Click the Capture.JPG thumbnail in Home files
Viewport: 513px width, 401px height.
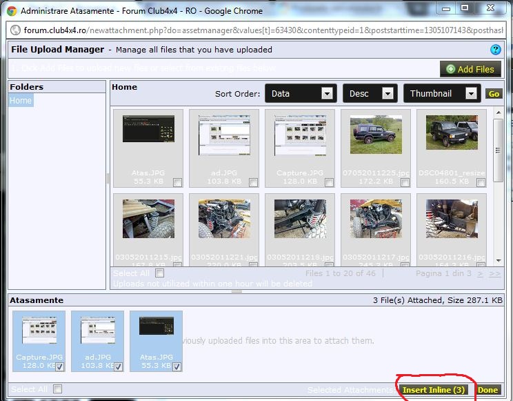pyautogui.click(x=300, y=135)
